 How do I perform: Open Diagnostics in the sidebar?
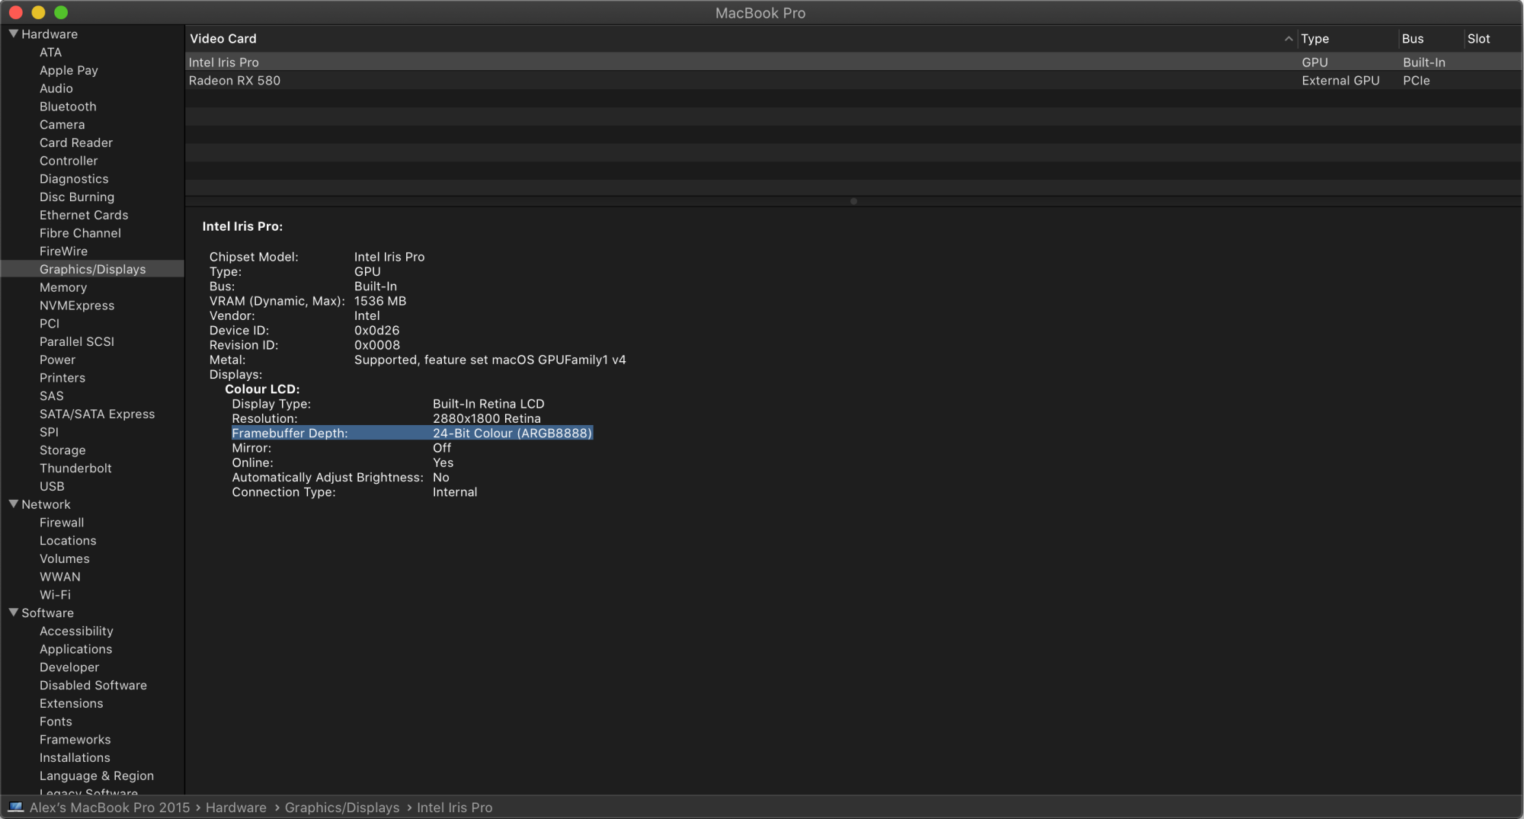[x=74, y=179]
